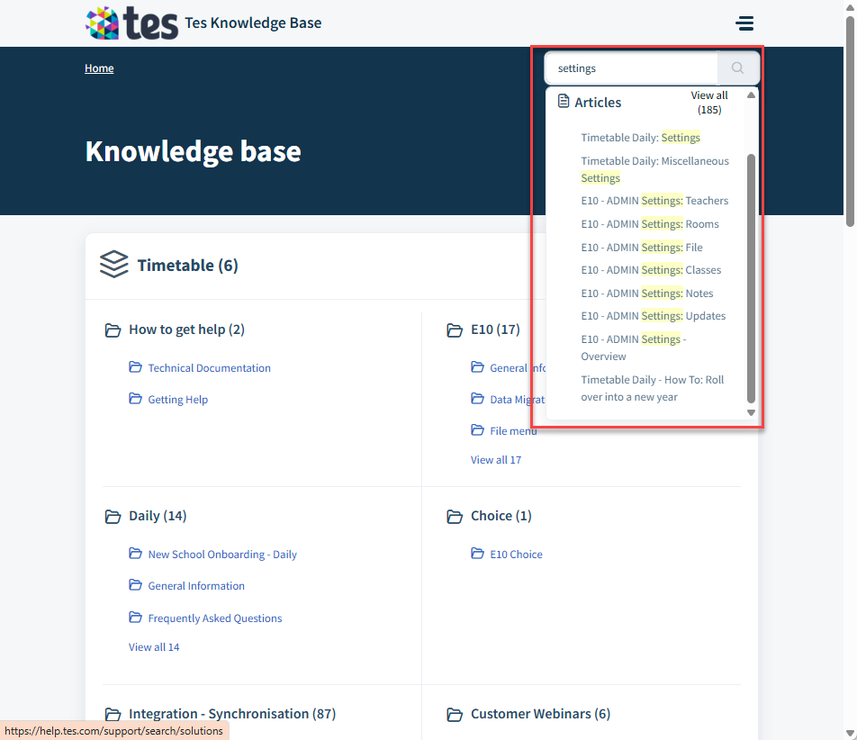This screenshot has width=857, height=740.
Task: Open Timetable Daily: Miscellaneous Settings result
Action: pos(654,169)
